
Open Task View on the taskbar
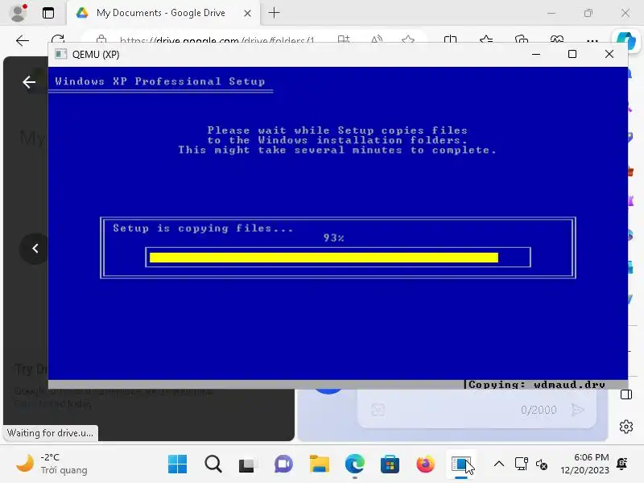(247, 464)
